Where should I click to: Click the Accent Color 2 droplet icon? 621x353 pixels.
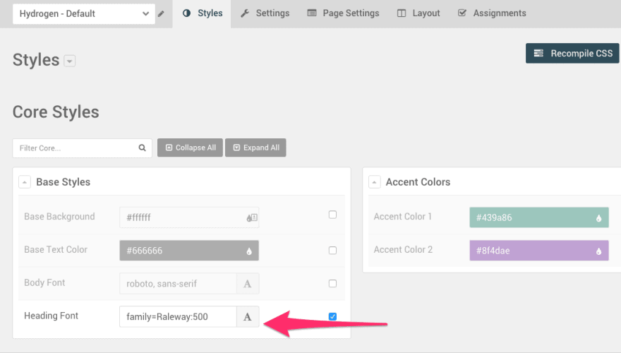point(598,251)
